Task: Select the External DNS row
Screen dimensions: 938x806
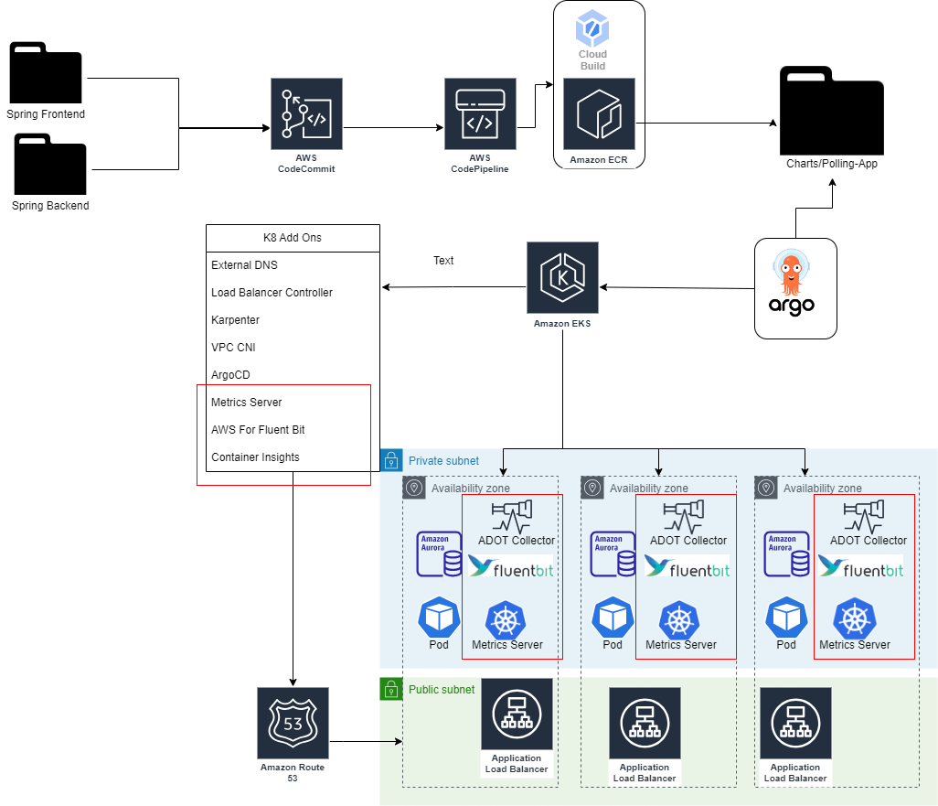Action: click(x=293, y=265)
